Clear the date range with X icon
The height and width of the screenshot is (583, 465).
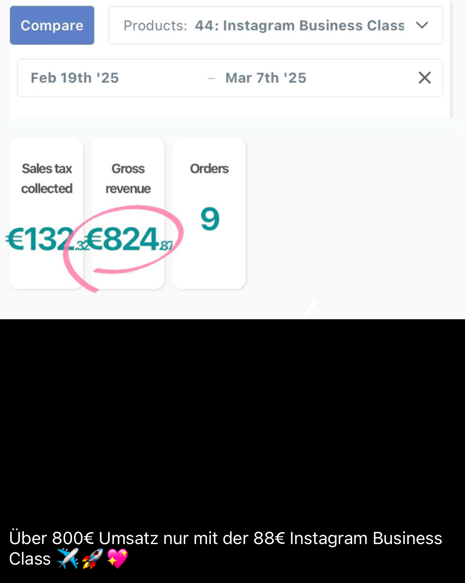click(x=425, y=77)
